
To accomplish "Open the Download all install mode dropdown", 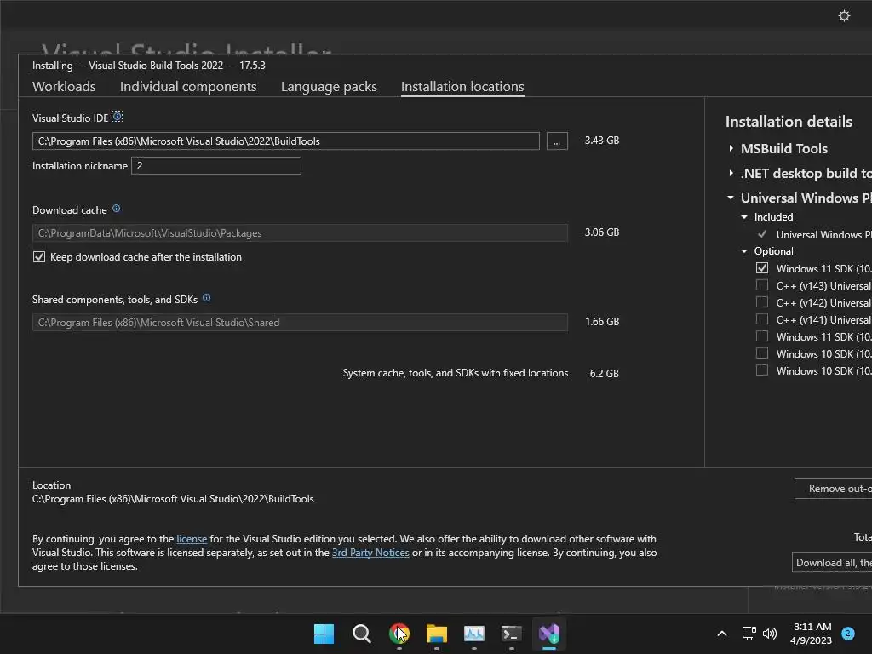I will 832,563.
